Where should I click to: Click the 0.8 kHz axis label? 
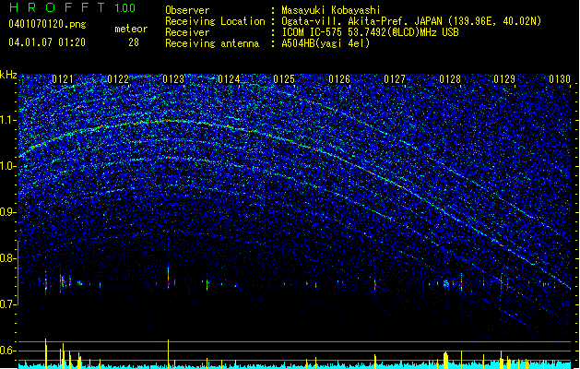click(8, 258)
